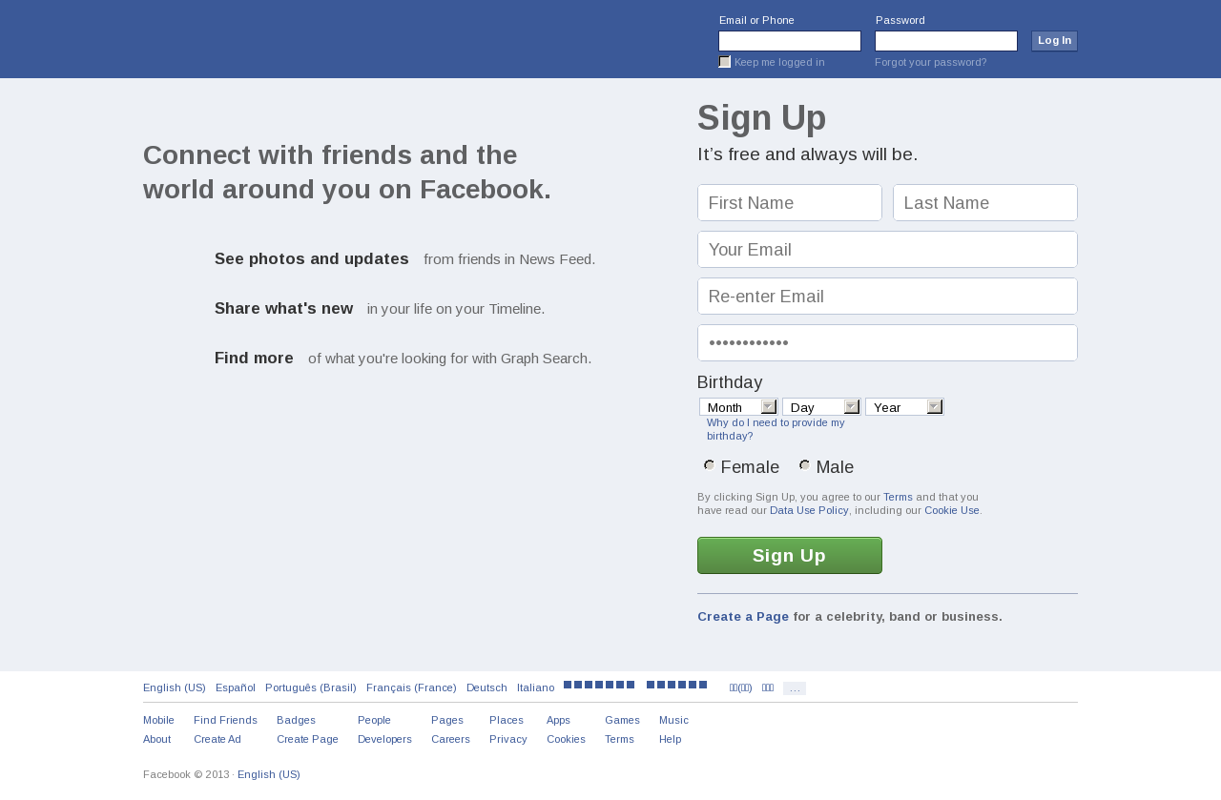Open the Forgot your password link
The width and height of the screenshot is (1221, 800).
930,62
